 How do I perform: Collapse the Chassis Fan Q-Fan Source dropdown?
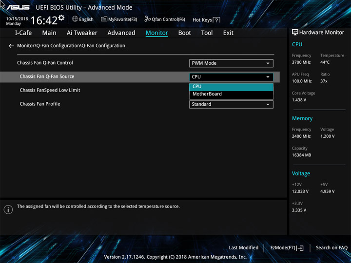pyautogui.click(x=231, y=77)
